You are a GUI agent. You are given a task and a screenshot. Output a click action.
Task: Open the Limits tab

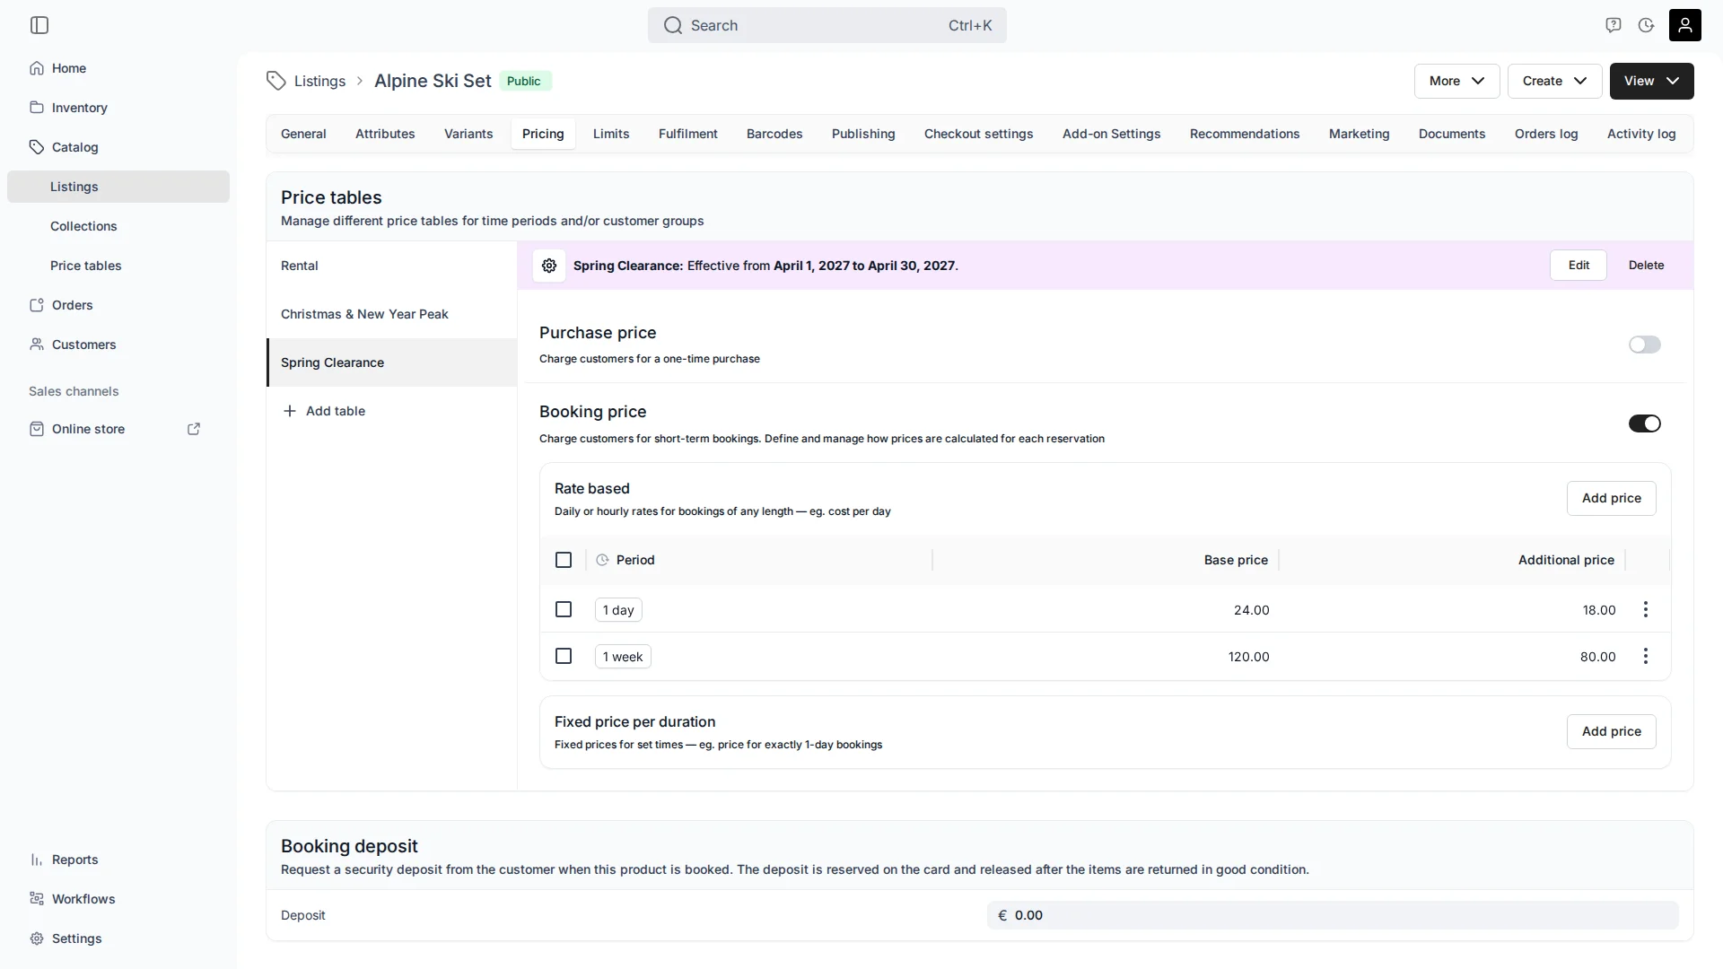tap(611, 134)
